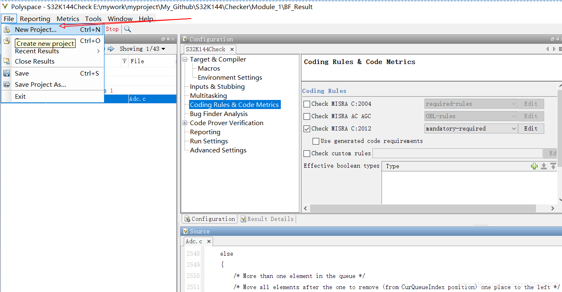Undock the results list panel
The width and height of the screenshot is (562, 292).
tap(163, 39)
